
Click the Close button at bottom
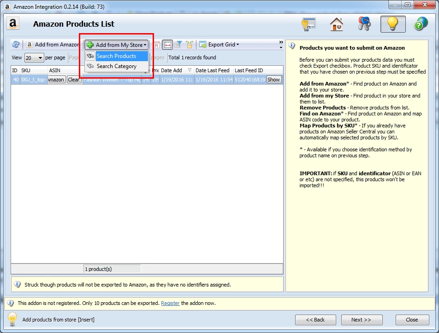[x=412, y=320]
